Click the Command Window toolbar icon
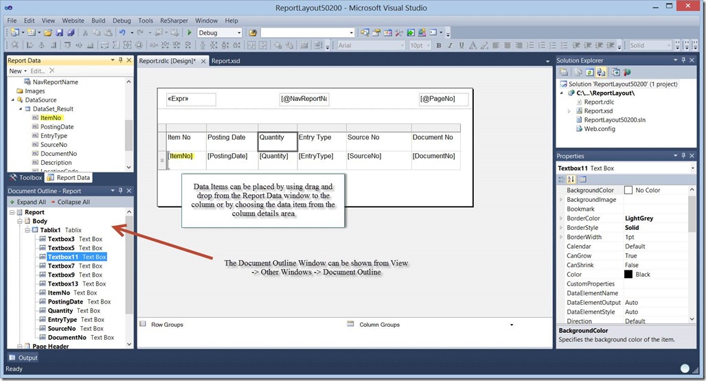Screen dimensions: 706x381 [433, 32]
